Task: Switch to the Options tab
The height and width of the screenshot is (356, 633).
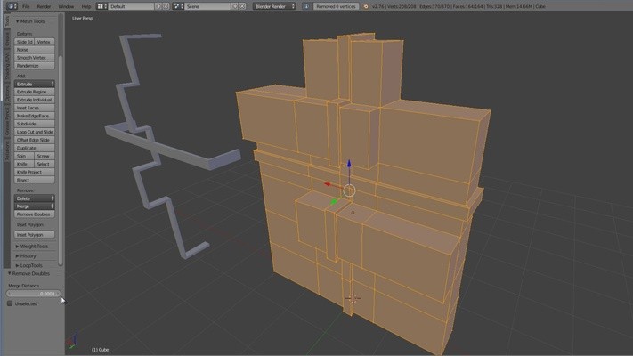Action: click(x=7, y=93)
